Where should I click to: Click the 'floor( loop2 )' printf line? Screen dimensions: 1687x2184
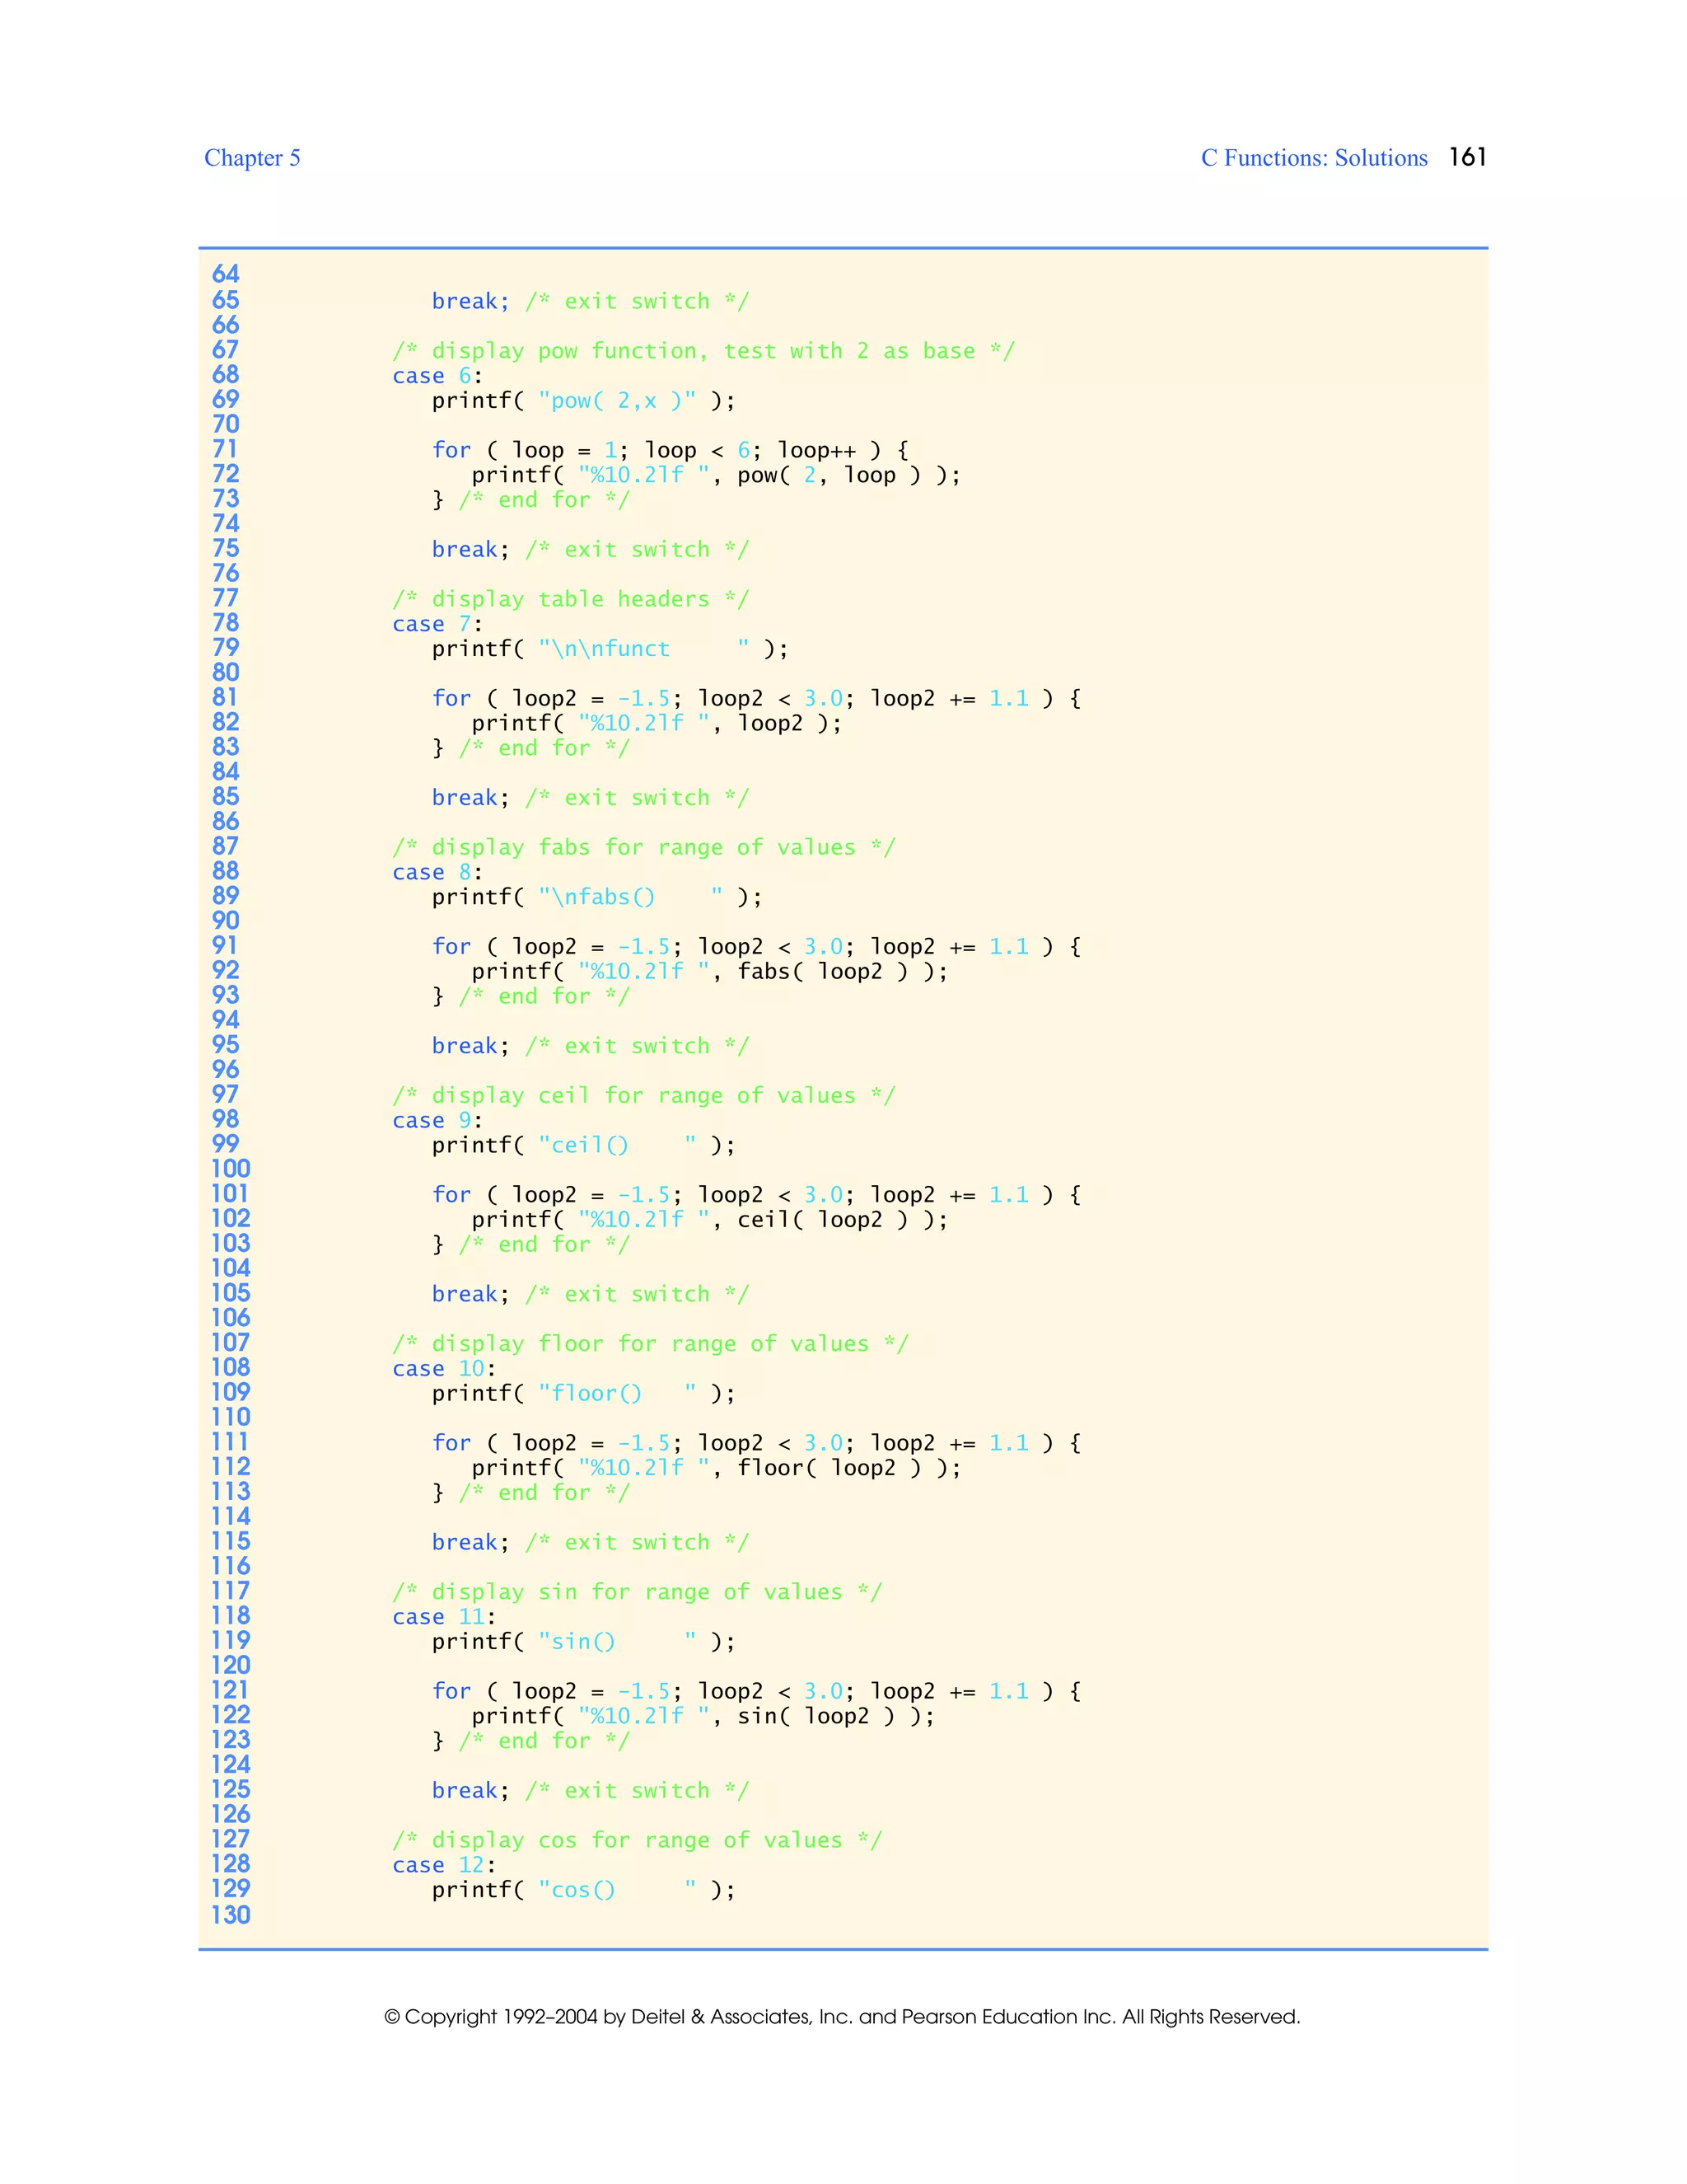tap(716, 1467)
